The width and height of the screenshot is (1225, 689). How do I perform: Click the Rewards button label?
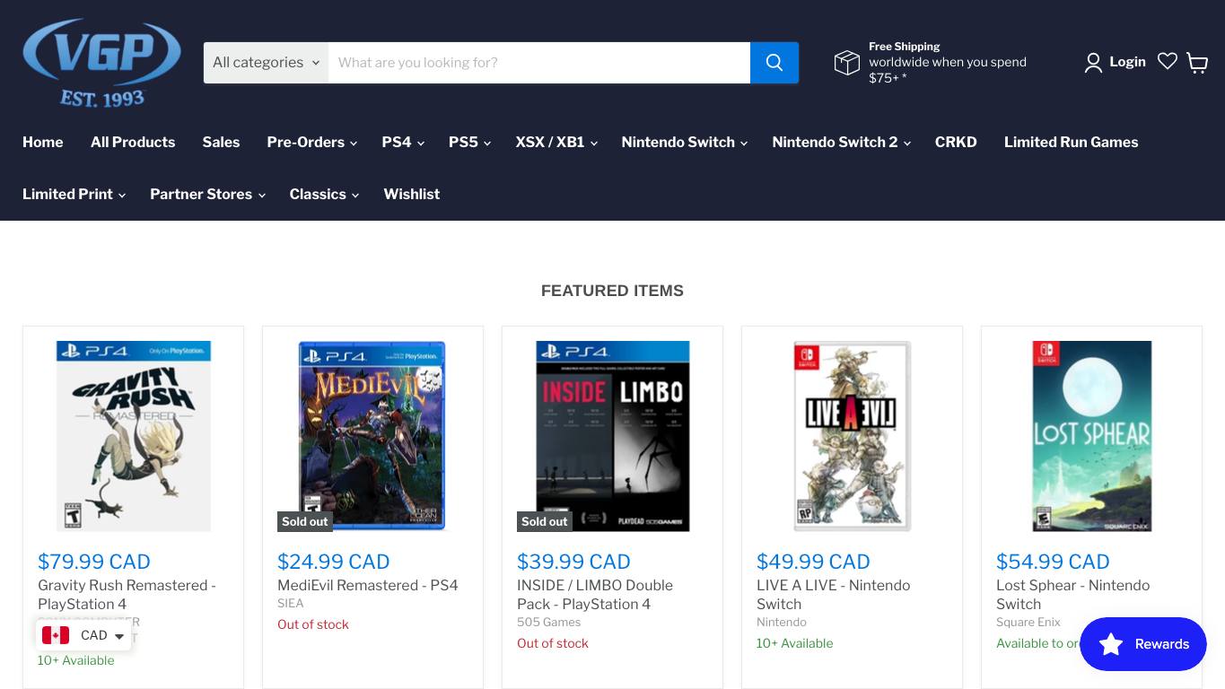pyautogui.click(x=1161, y=644)
